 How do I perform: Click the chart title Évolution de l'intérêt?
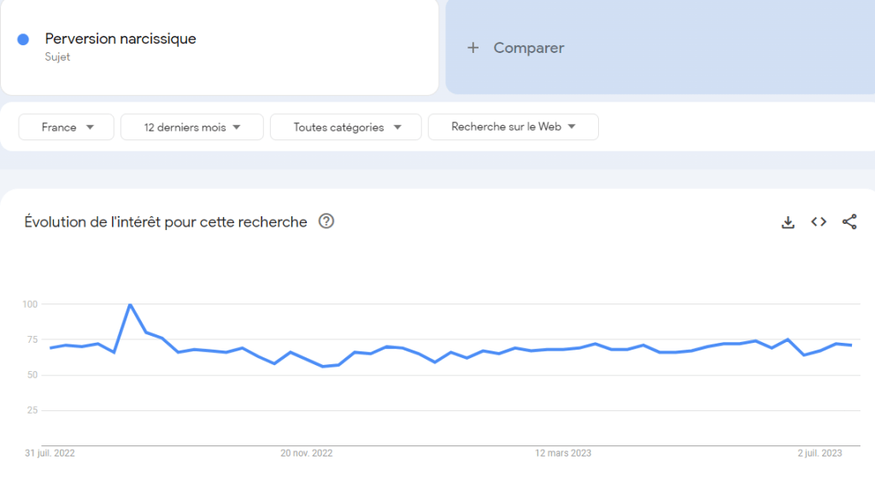click(166, 222)
